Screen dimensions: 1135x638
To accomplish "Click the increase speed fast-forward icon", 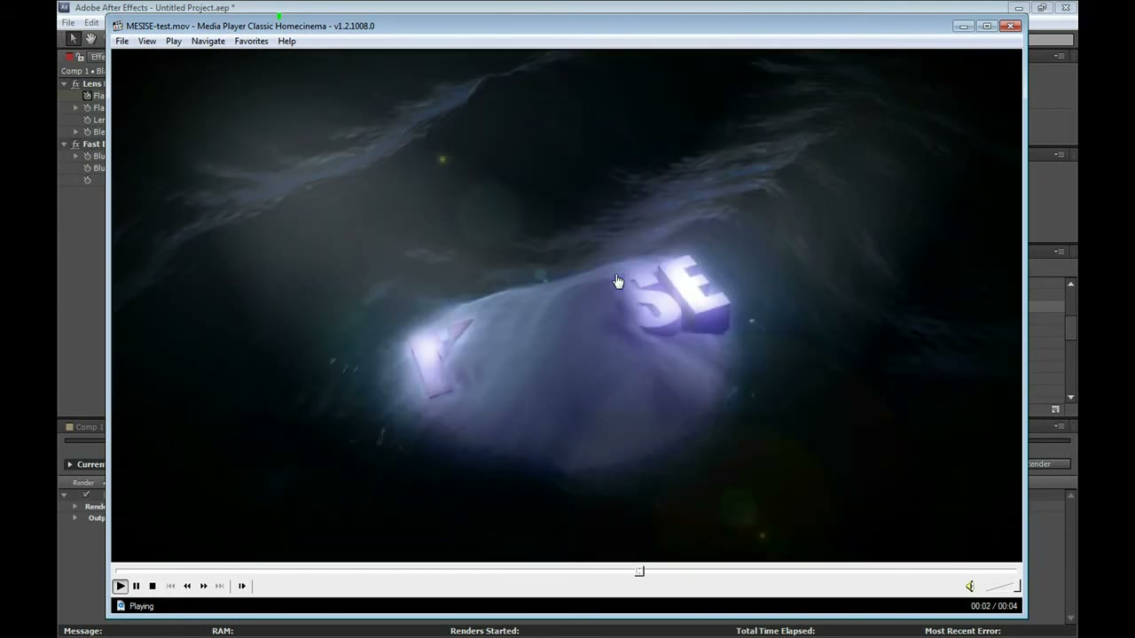I will coord(204,586).
